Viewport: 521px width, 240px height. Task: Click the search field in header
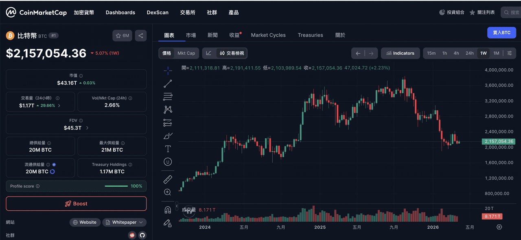coord(512,13)
